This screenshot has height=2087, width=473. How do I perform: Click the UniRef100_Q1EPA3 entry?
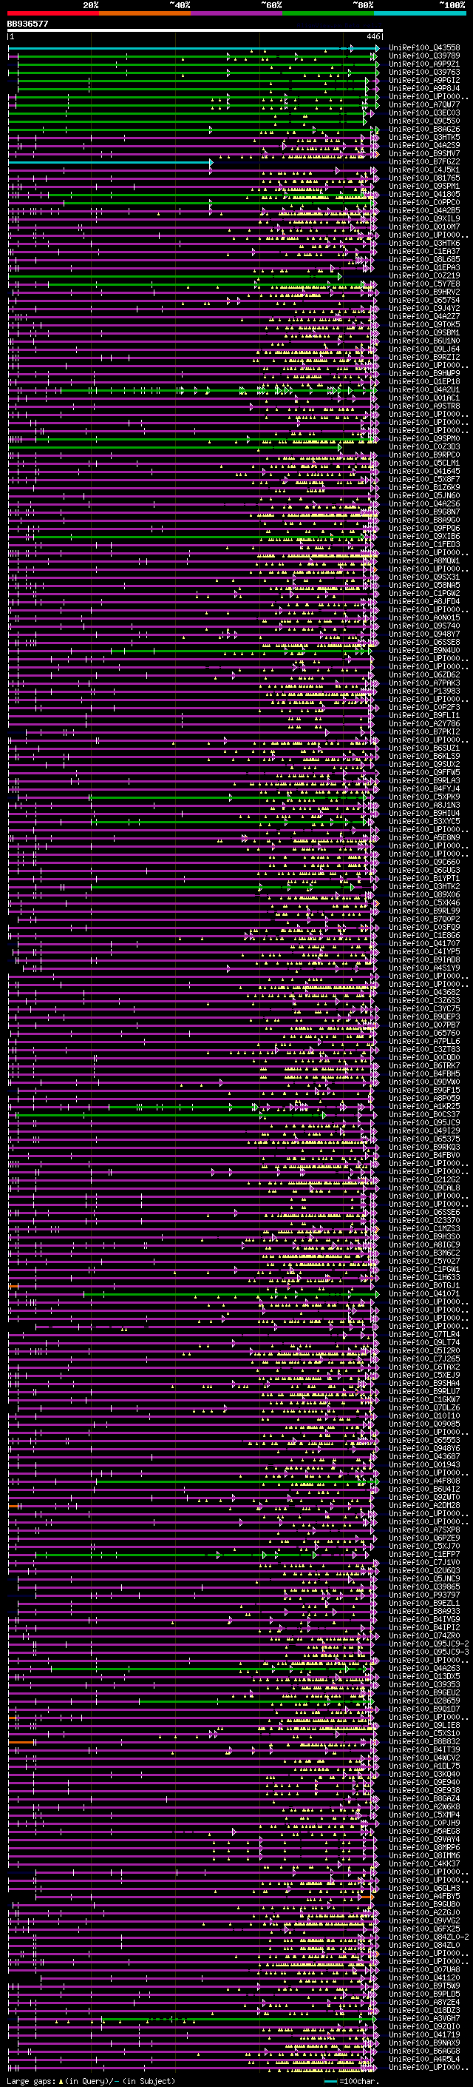coord(423,267)
